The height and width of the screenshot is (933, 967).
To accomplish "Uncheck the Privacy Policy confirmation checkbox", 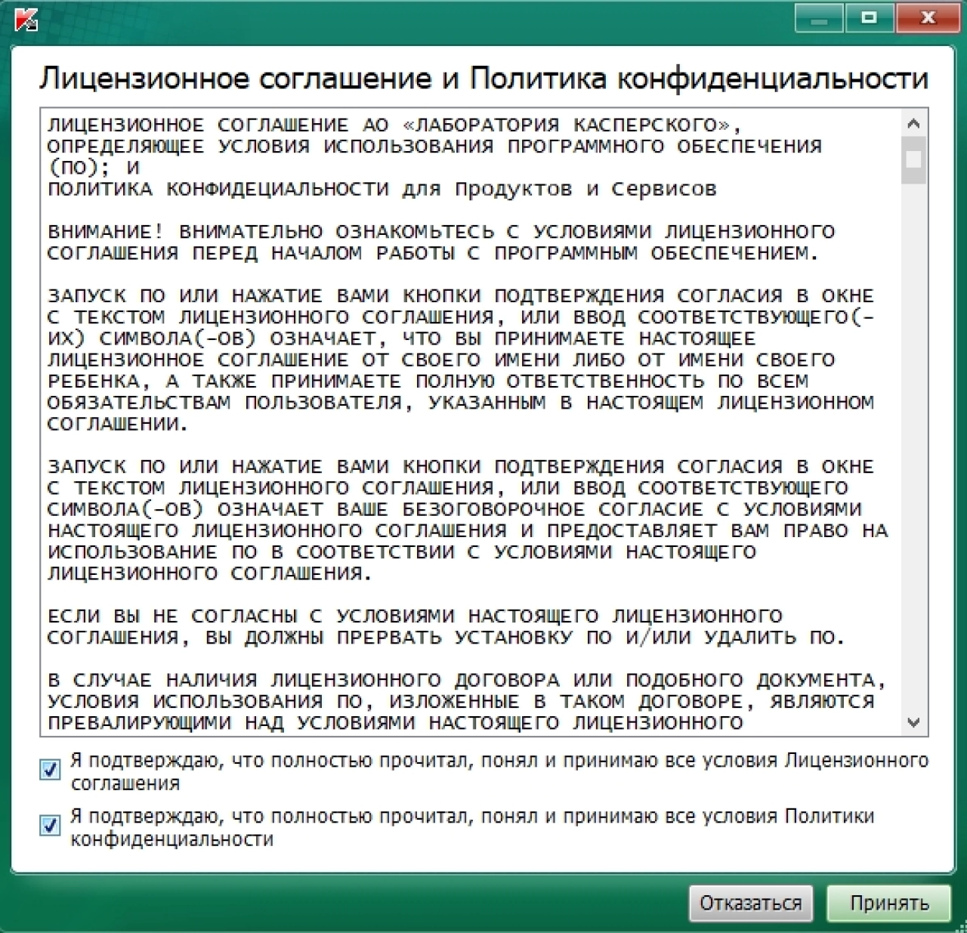I will coord(50,826).
